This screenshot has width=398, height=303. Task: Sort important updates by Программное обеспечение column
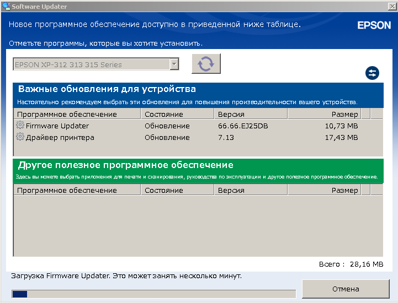[x=77, y=114]
